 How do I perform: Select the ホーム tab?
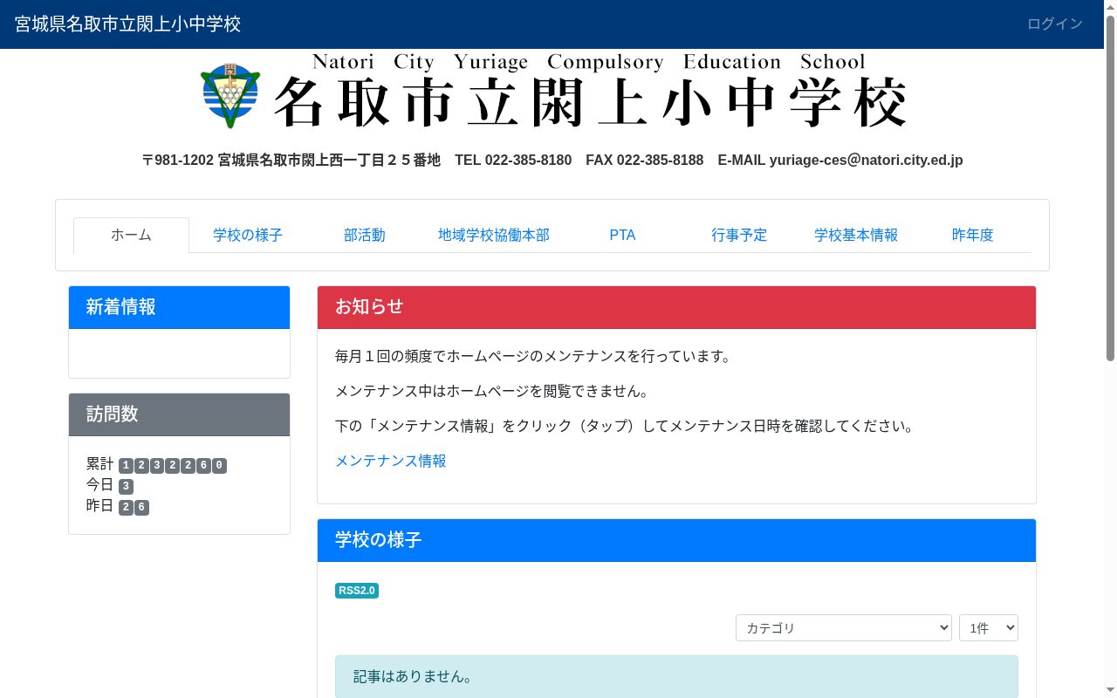131,235
